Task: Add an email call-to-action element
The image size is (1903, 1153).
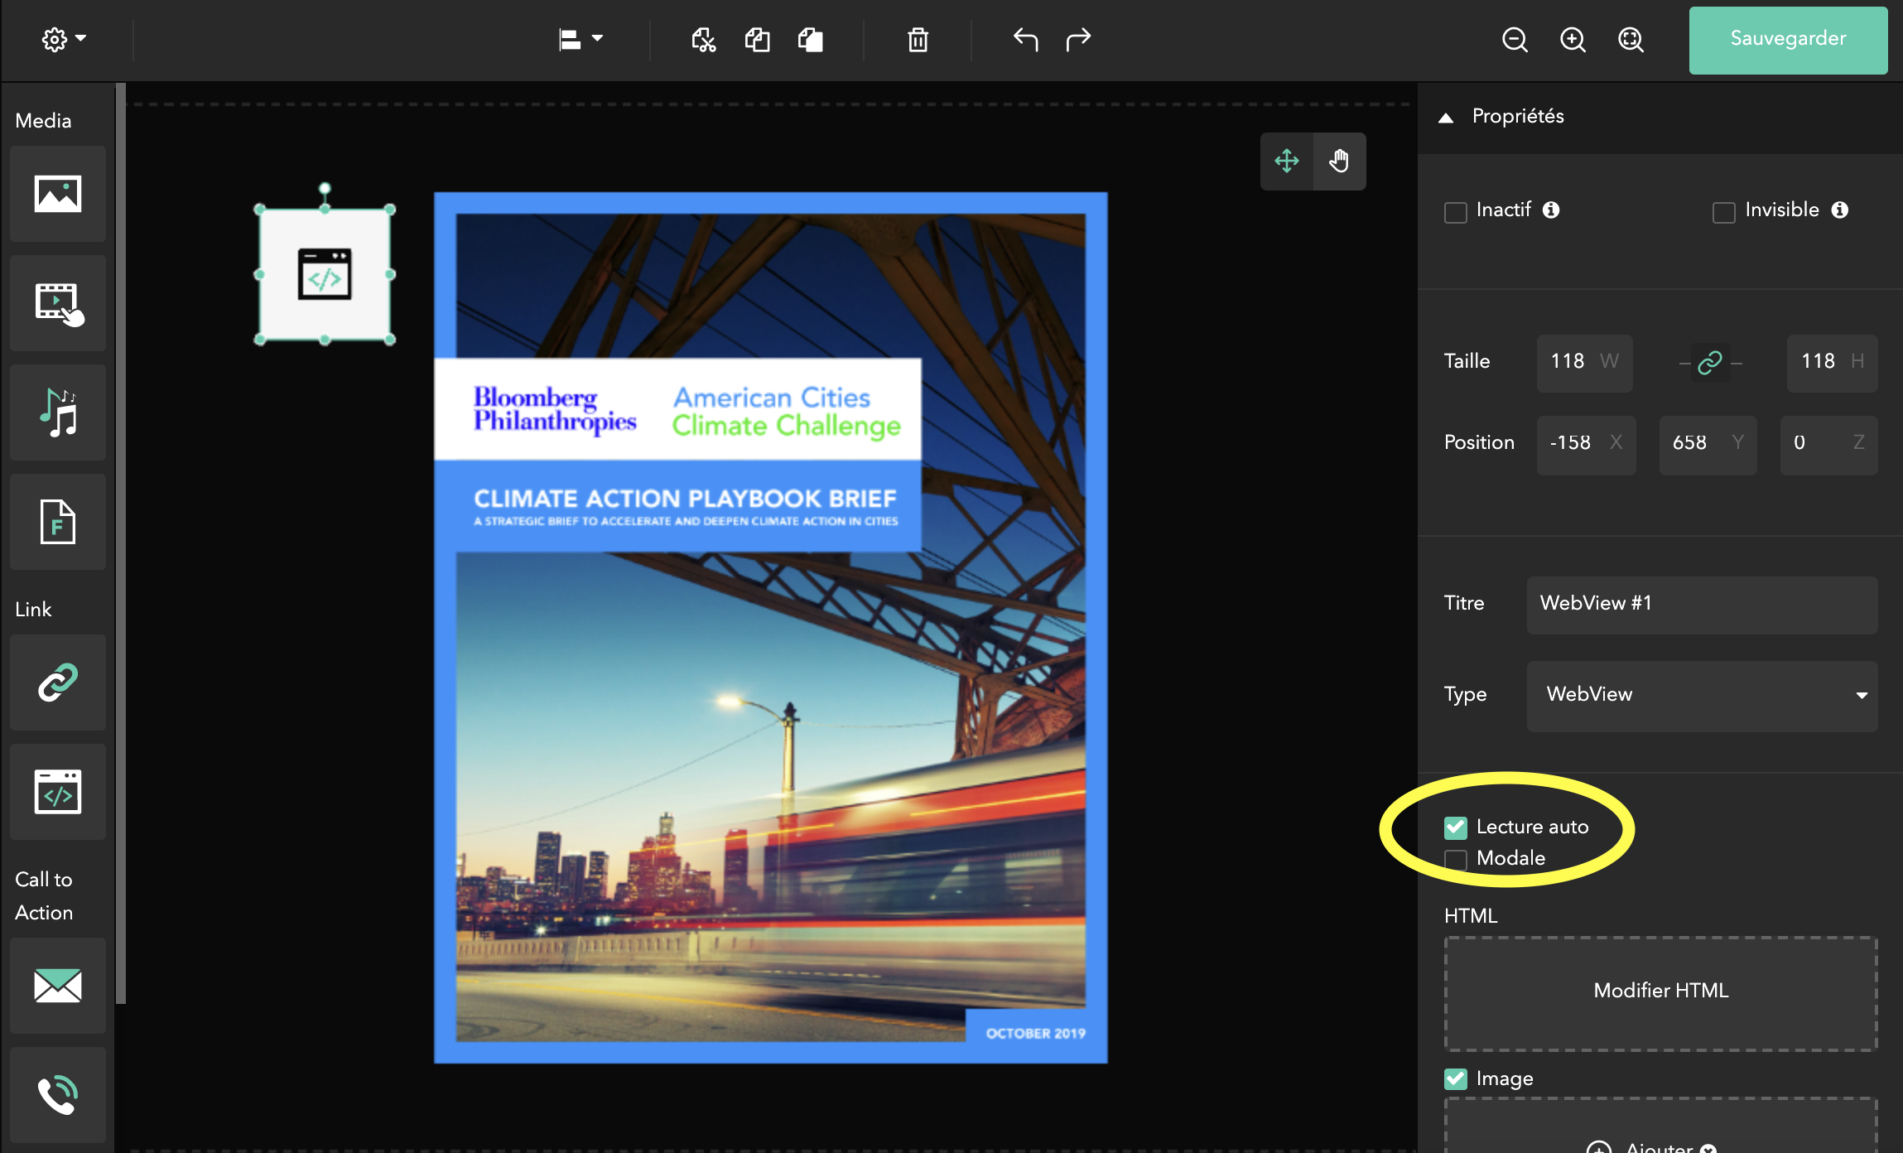Action: [x=58, y=986]
